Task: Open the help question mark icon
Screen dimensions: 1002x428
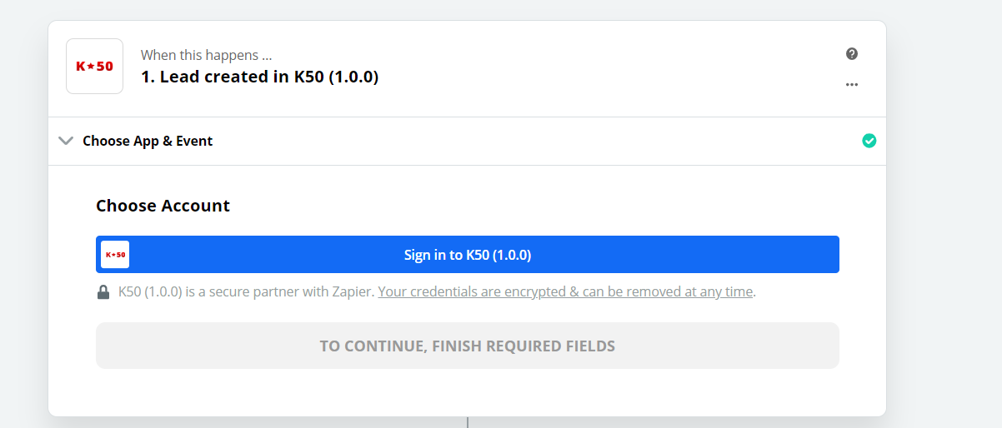Action: pos(851,53)
